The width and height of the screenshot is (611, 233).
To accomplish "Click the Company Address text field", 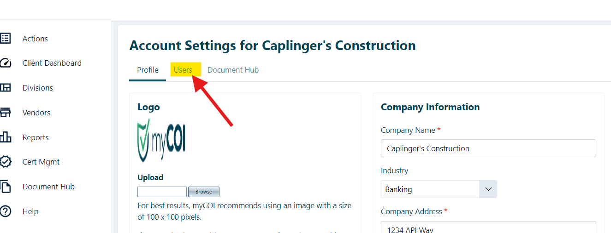I will [x=488, y=227].
